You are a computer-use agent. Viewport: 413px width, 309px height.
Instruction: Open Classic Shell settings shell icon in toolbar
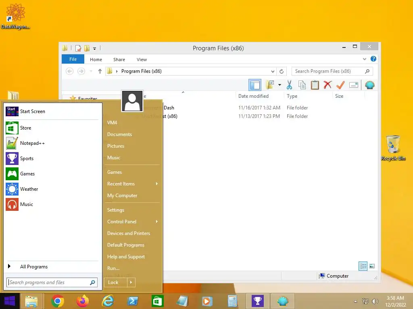(369, 85)
